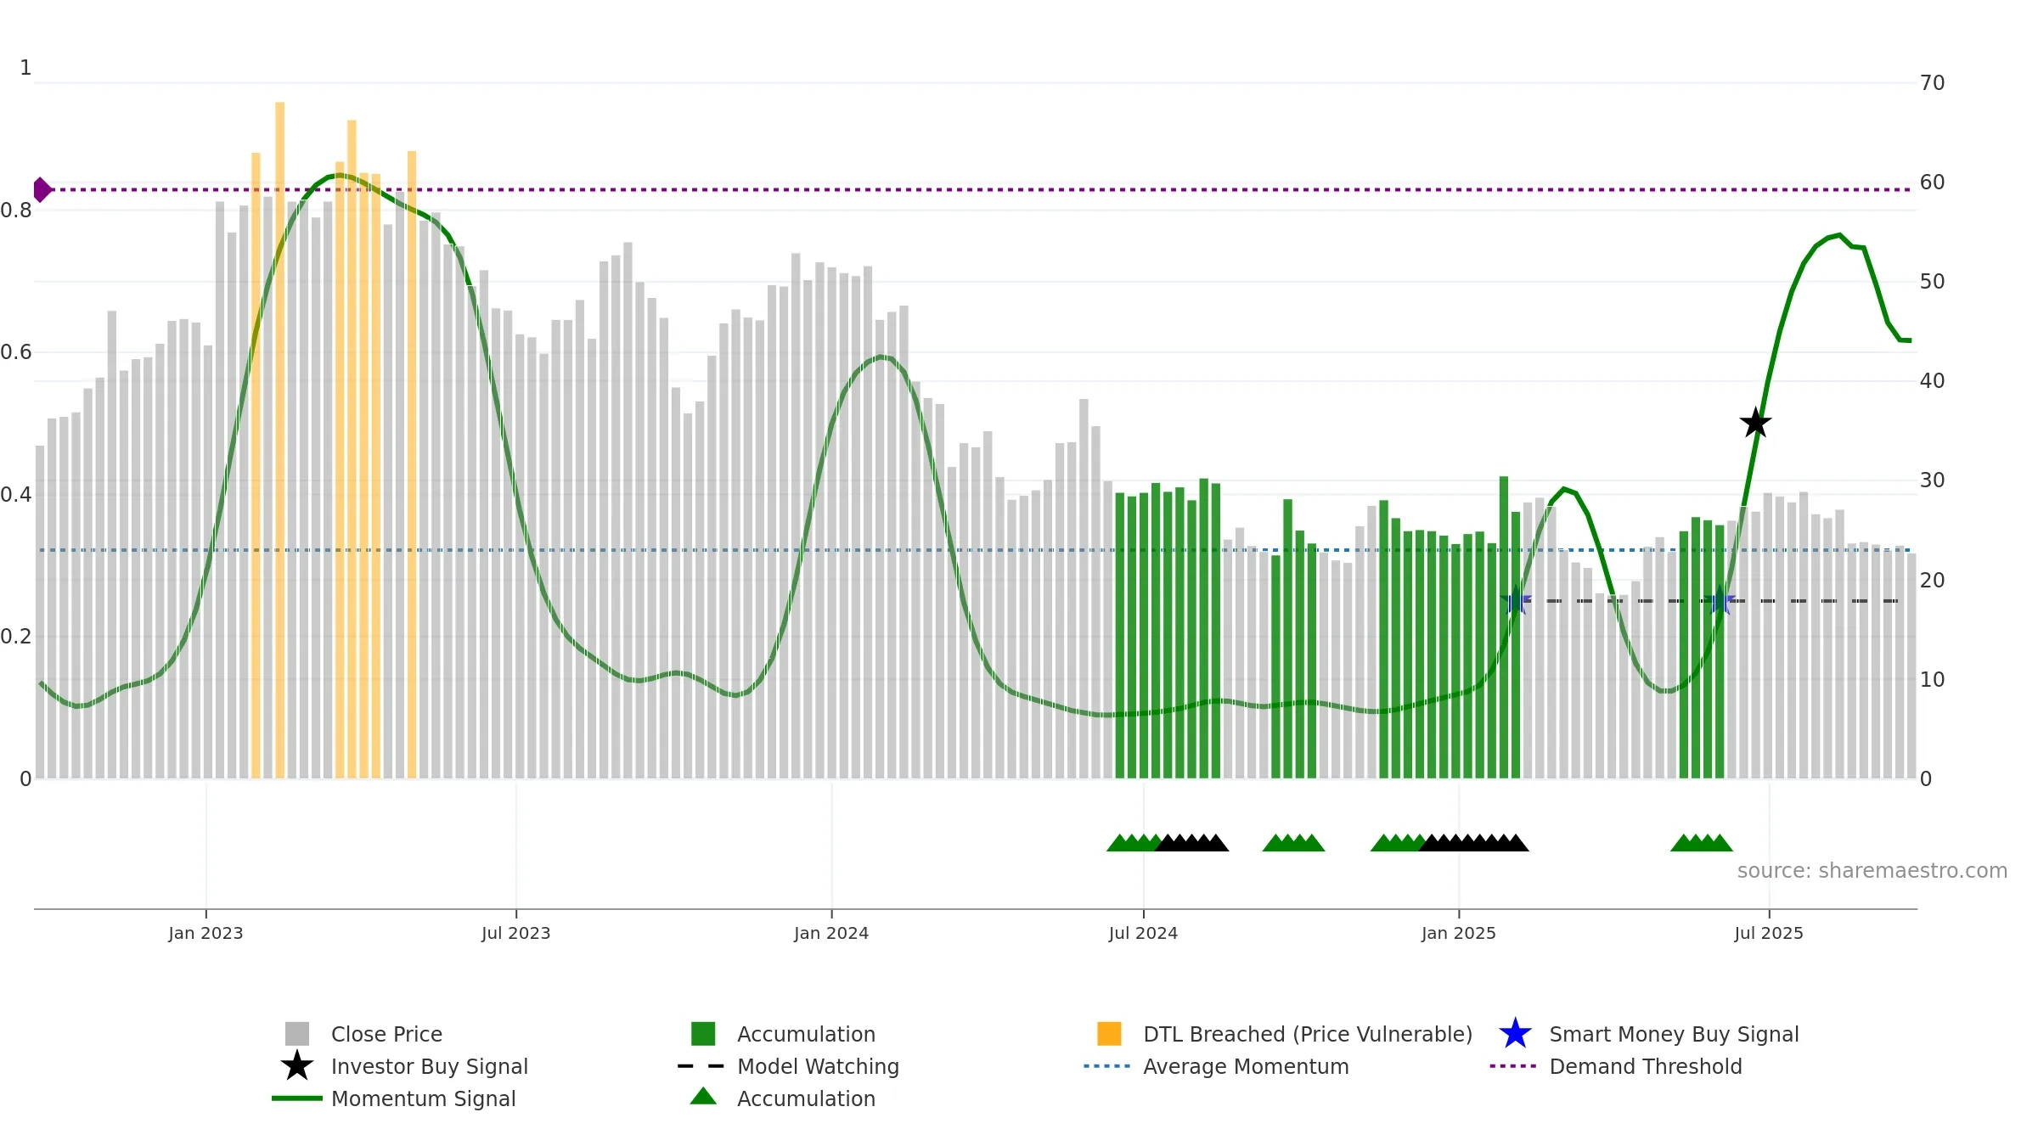Click the Jul 2025 axis label

pyautogui.click(x=1769, y=934)
